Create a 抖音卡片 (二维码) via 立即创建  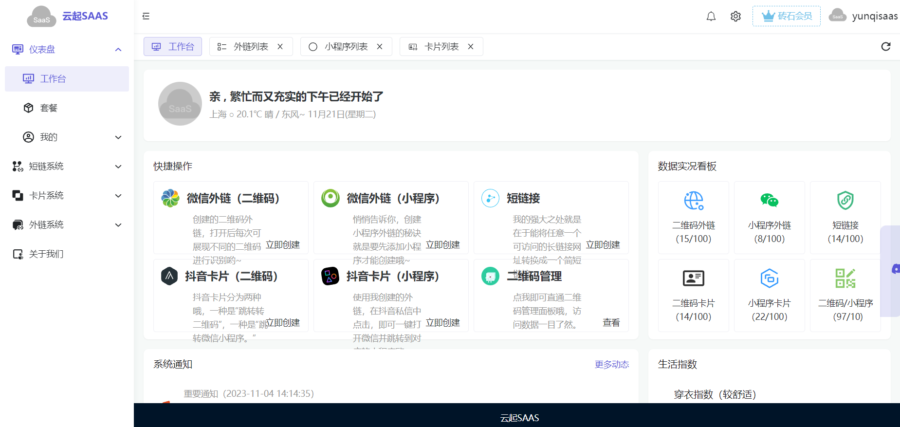coord(283,323)
